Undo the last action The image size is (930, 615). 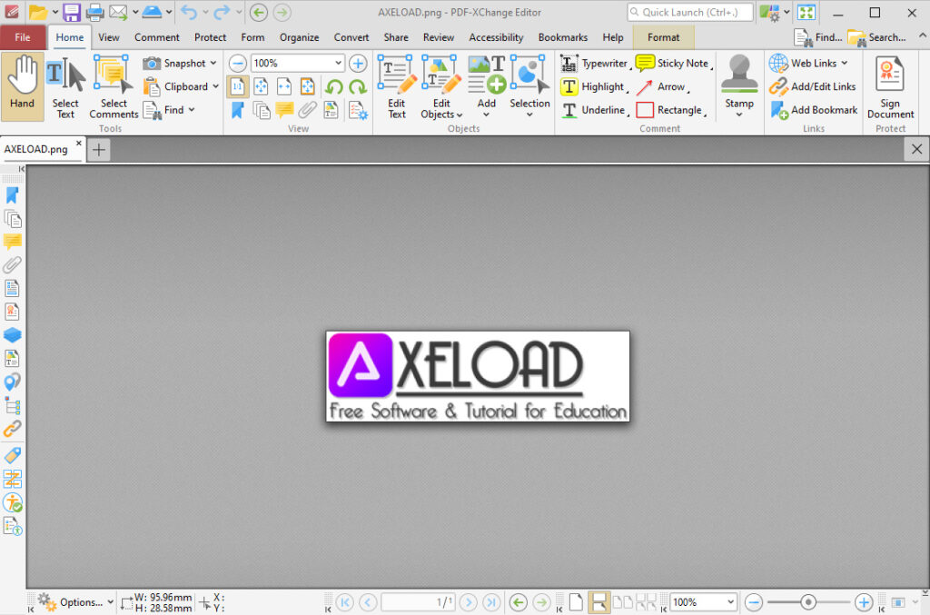[x=188, y=12]
